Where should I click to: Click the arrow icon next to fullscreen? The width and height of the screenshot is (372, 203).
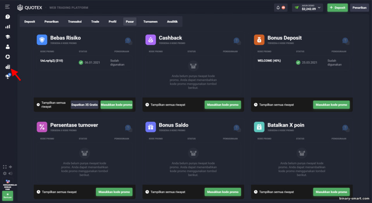point(10,167)
